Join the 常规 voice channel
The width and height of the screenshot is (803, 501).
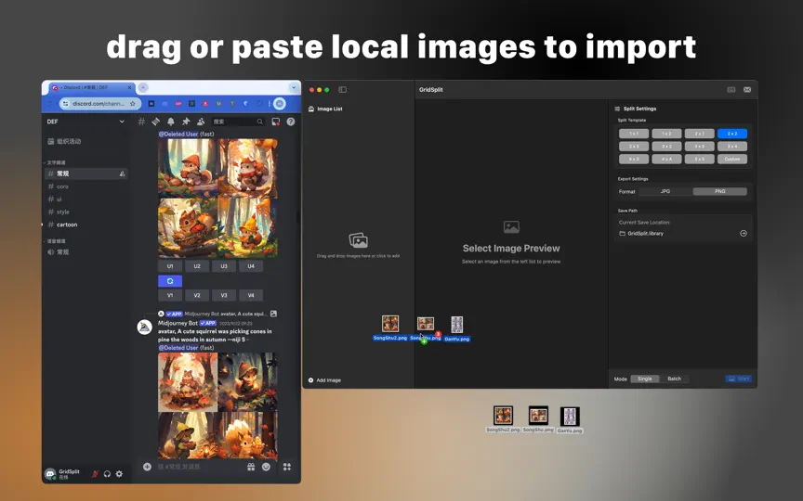tap(86, 252)
